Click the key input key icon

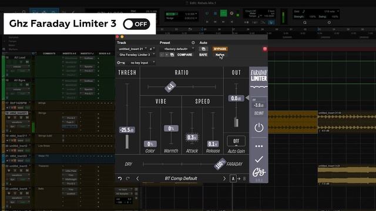(121, 63)
